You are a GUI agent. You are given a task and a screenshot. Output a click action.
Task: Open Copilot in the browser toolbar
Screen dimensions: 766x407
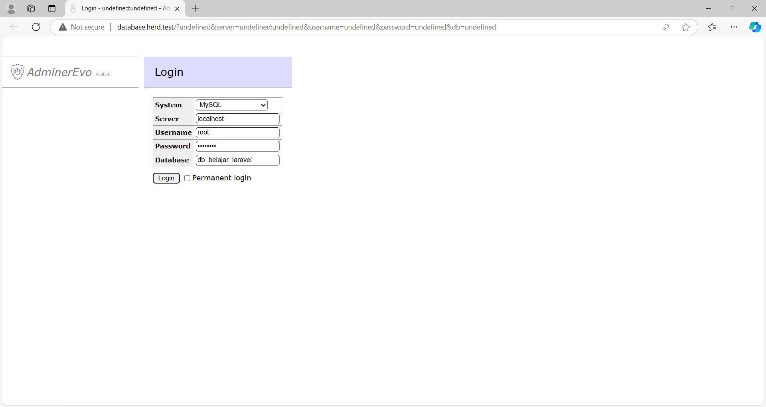[755, 27]
